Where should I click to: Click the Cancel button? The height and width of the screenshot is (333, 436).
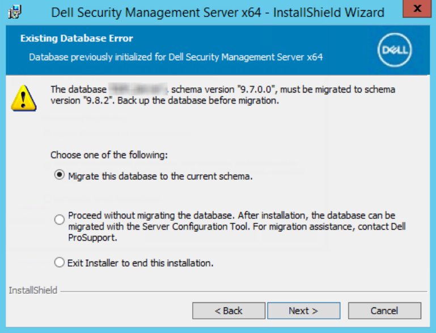click(x=384, y=310)
